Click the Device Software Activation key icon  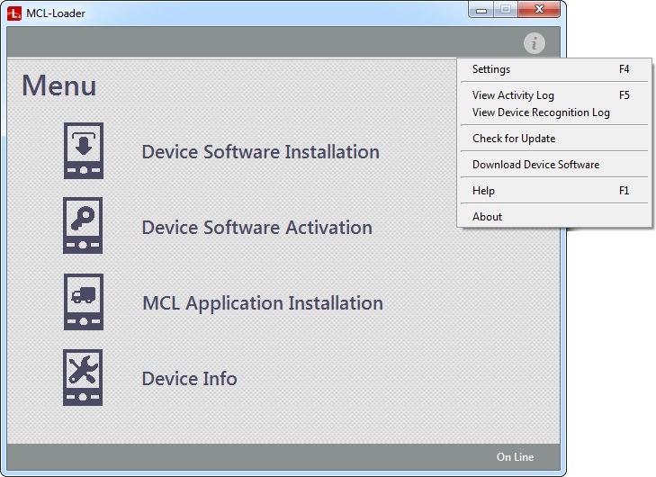83,227
